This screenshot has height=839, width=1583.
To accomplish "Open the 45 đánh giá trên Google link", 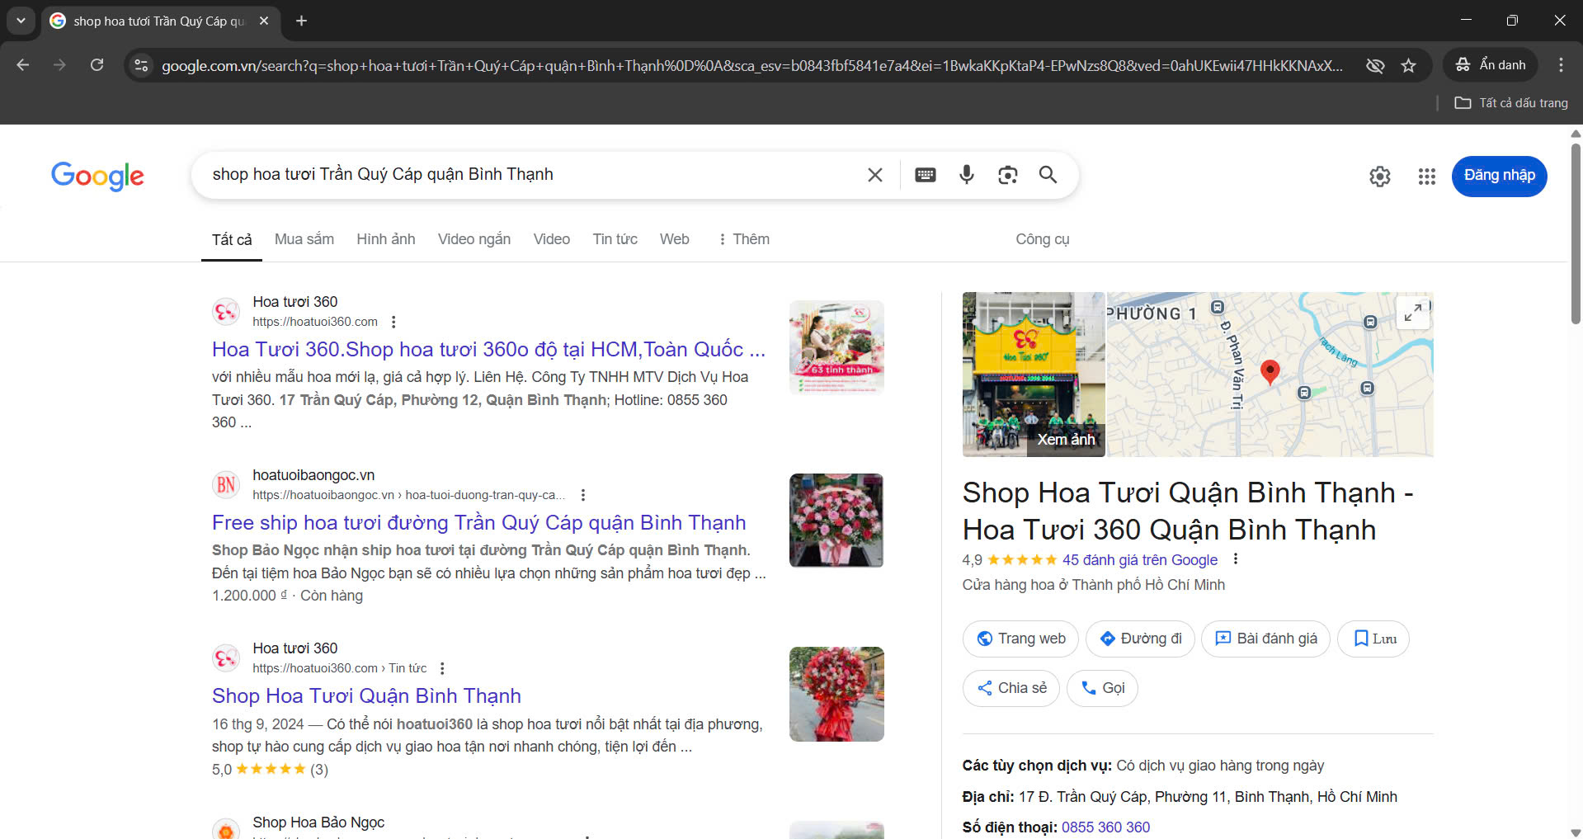I will click(1140, 560).
